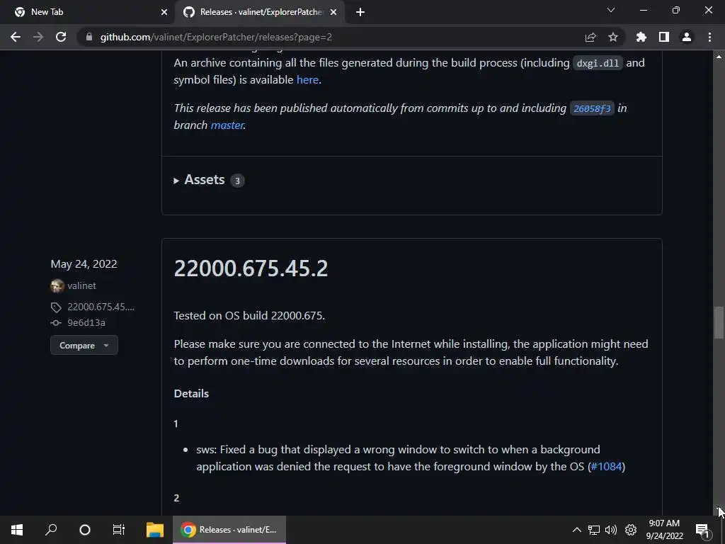Click 'Tested on OS build 22000.675.' text
The image size is (725, 544).
[x=249, y=315]
